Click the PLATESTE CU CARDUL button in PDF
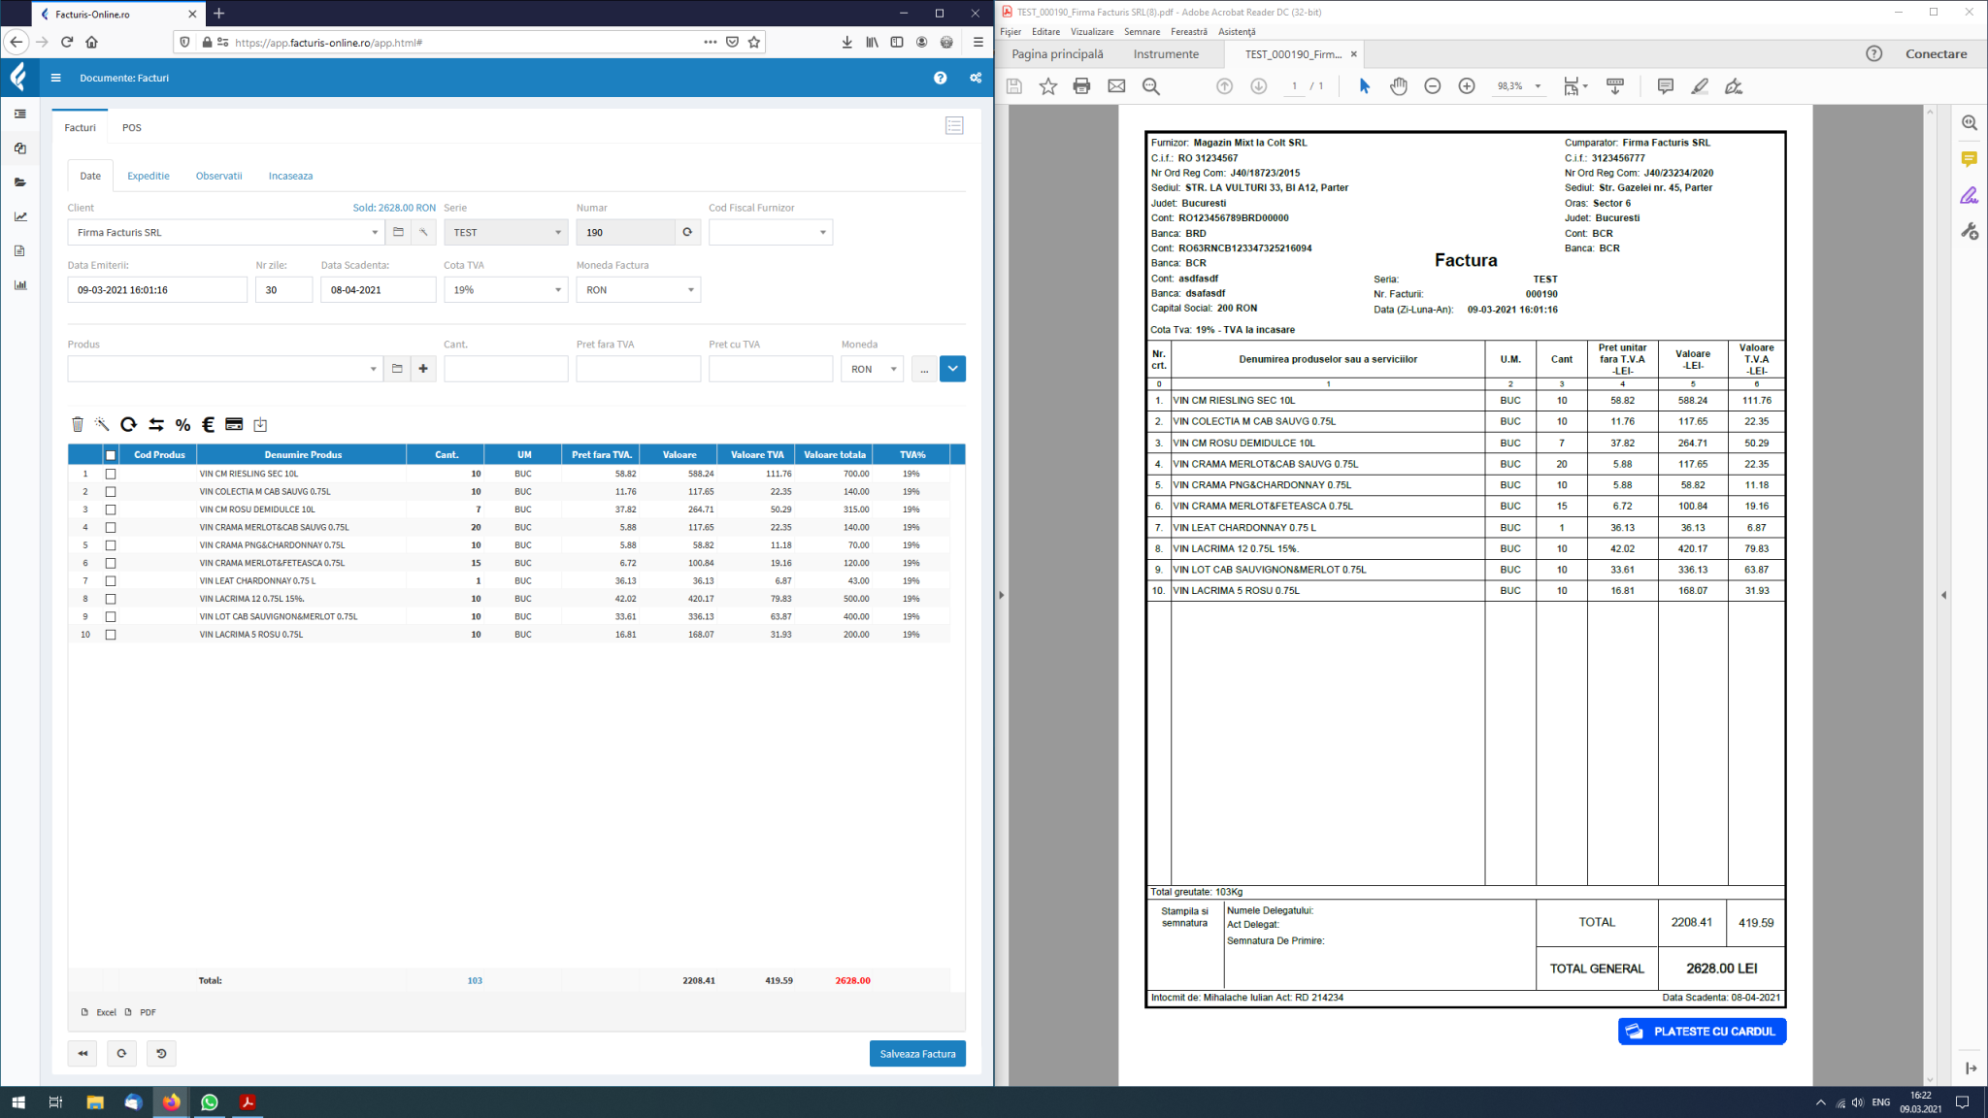 (x=1702, y=1031)
